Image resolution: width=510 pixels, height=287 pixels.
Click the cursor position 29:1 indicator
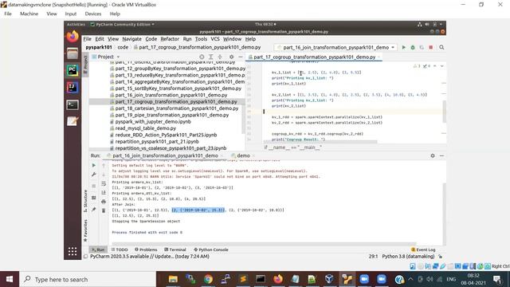[x=373, y=257]
